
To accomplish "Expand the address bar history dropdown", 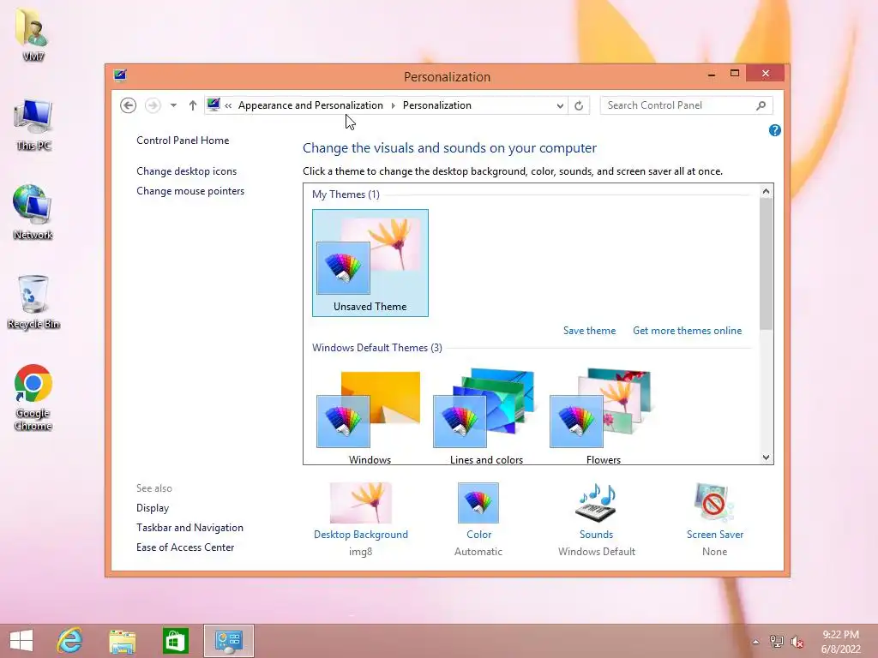I will pos(559,105).
